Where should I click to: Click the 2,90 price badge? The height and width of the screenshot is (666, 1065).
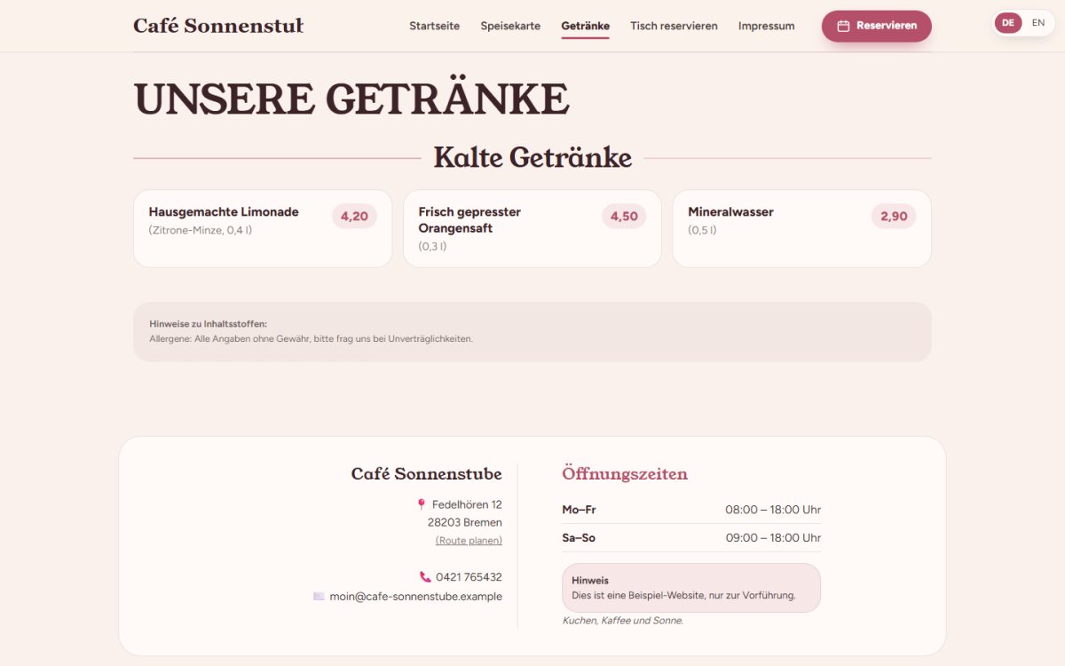tap(894, 217)
